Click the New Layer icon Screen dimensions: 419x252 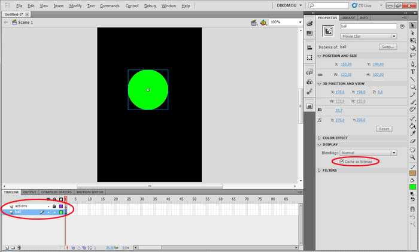tap(7, 248)
